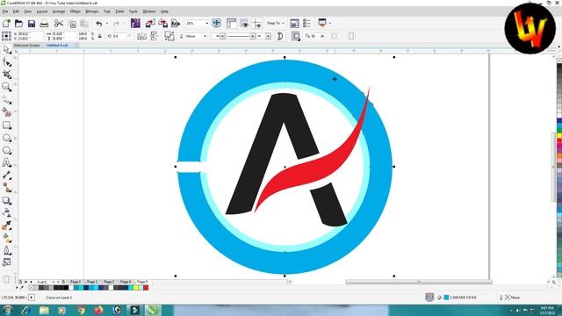Expand the undo history arrow
This screenshot has width=562, height=316.
(107, 24)
